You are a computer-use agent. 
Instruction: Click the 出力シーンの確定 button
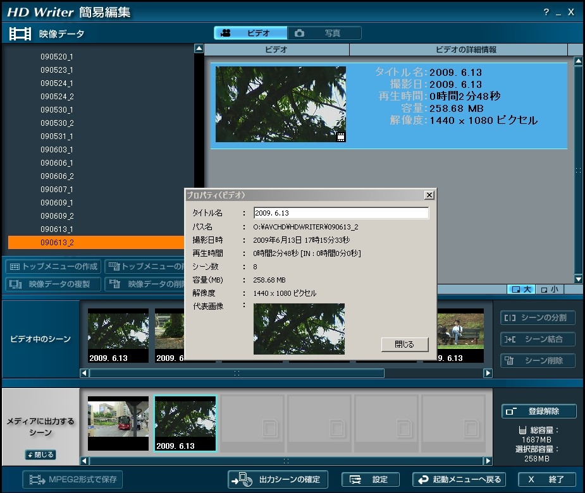[278, 480]
